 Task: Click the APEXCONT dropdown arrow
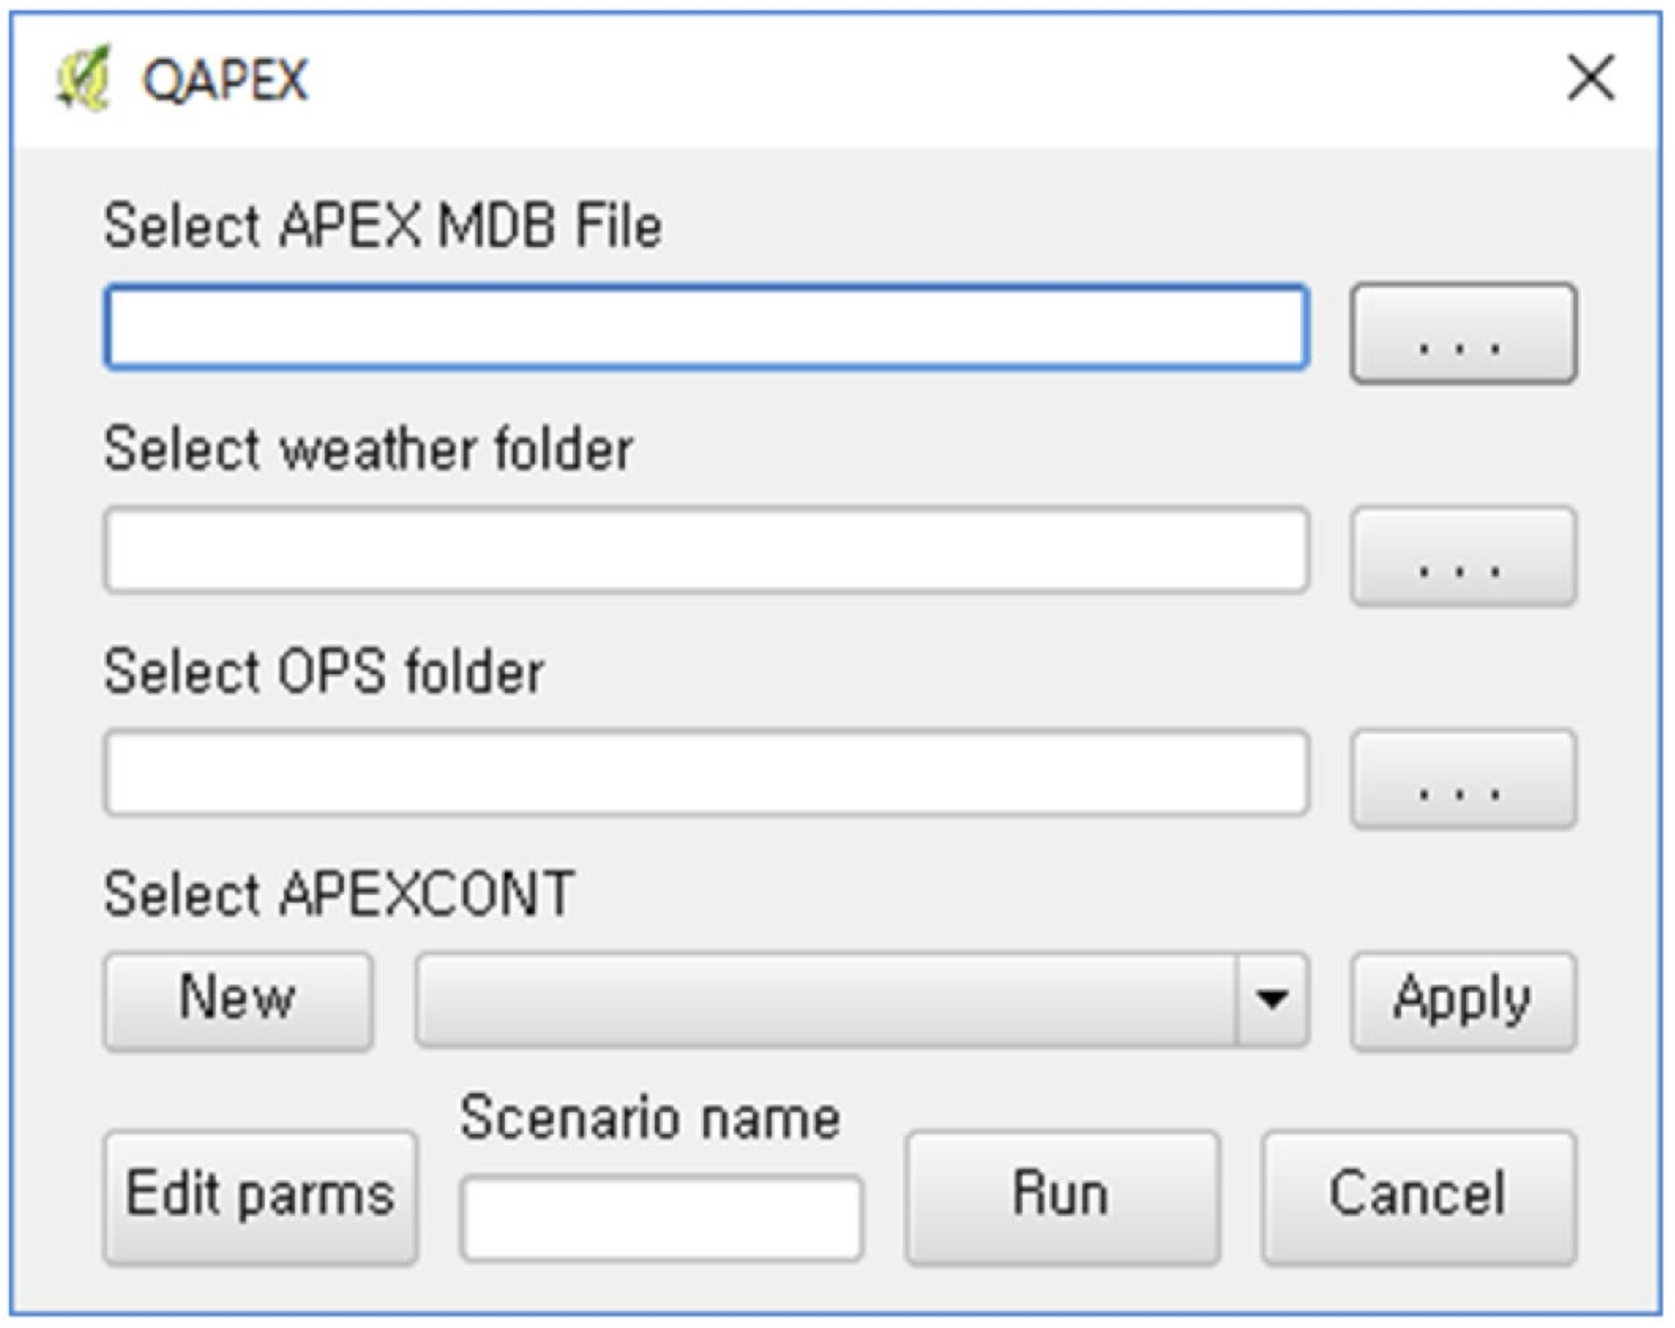click(x=1272, y=1001)
